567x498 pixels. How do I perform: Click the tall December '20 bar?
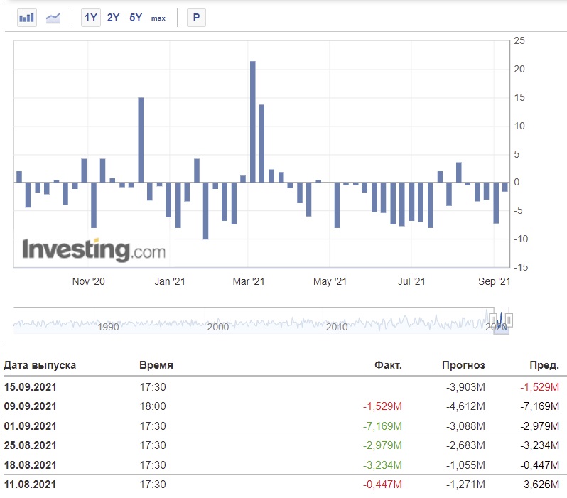141,140
